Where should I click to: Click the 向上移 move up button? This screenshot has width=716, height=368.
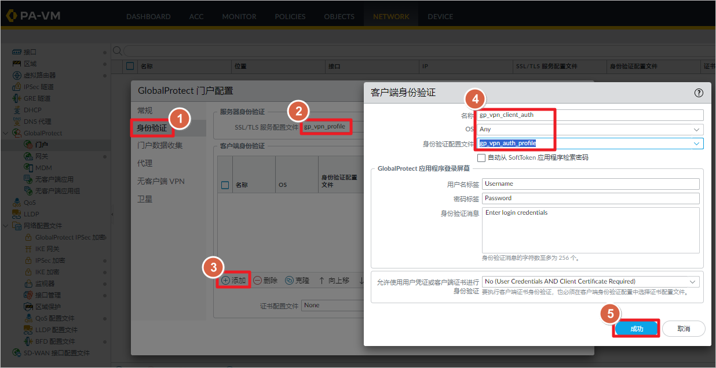pos(334,280)
